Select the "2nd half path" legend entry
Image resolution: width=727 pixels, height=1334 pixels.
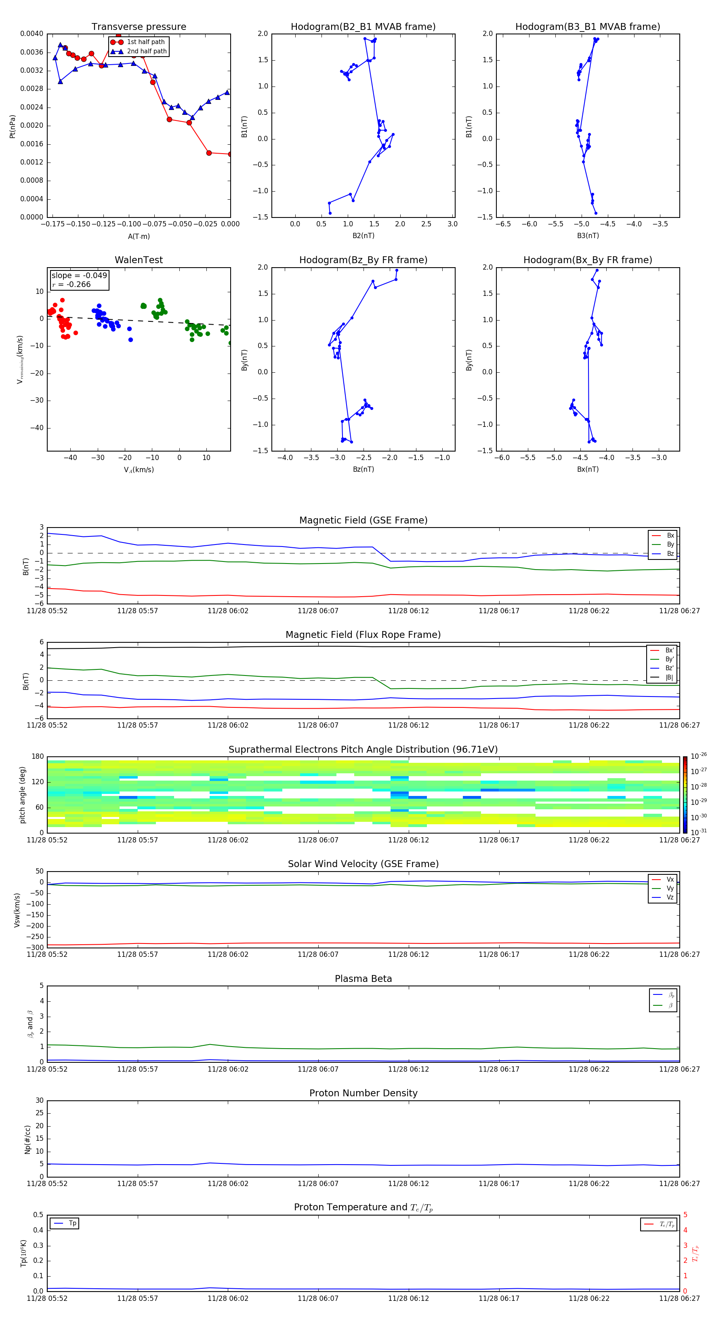[139, 51]
